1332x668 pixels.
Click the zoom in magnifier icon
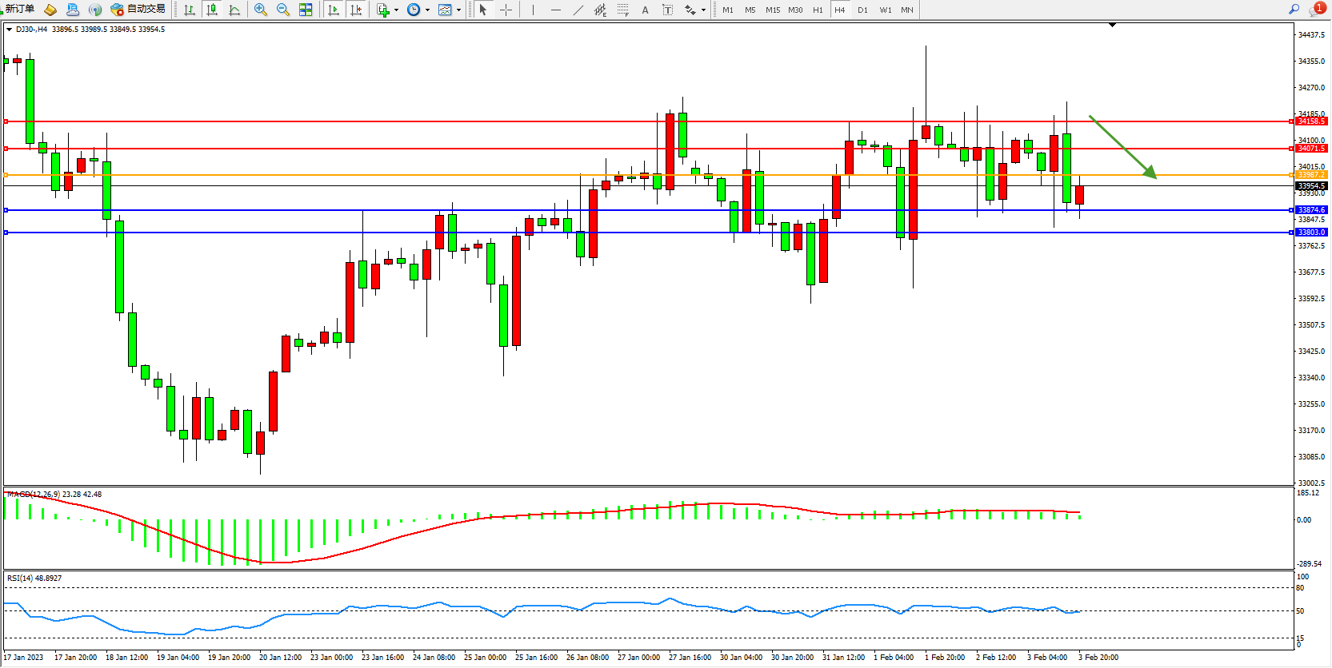pyautogui.click(x=260, y=10)
